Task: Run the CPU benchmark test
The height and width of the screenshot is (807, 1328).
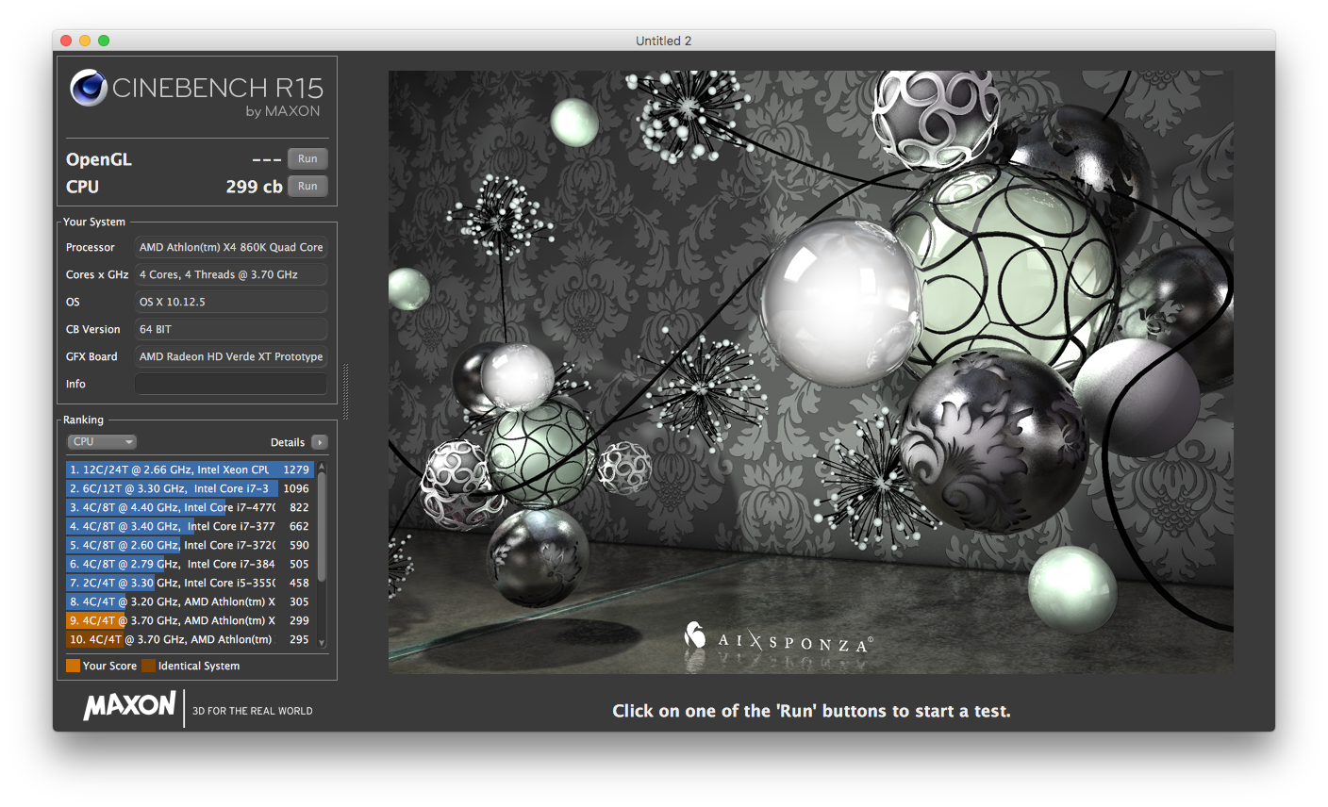Action: (307, 187)
